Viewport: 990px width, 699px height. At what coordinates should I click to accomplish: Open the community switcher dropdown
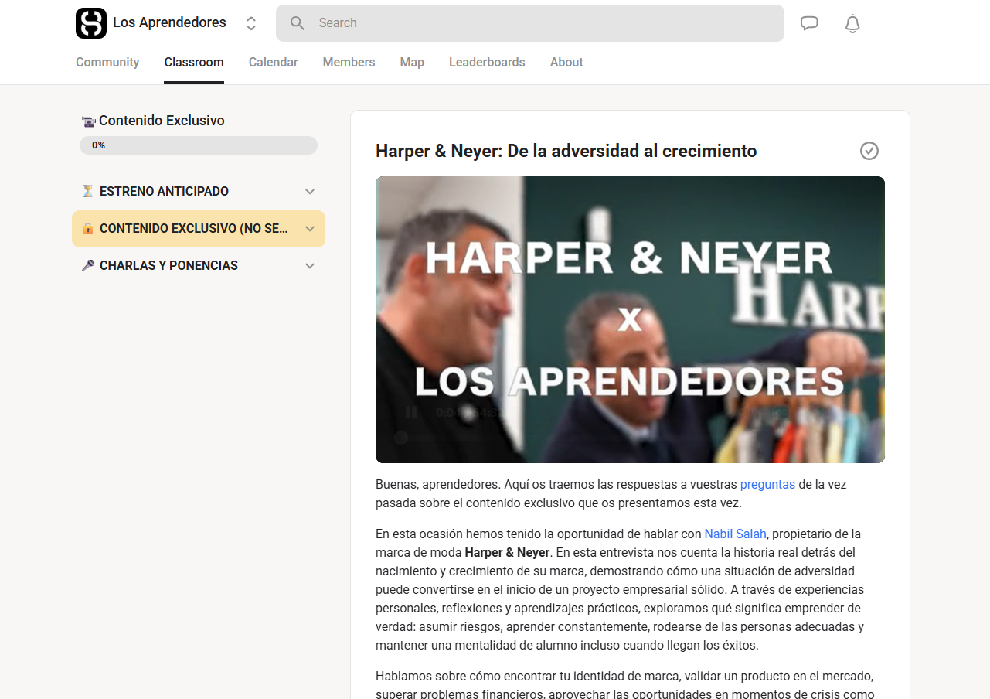click(x=250, y=23)
